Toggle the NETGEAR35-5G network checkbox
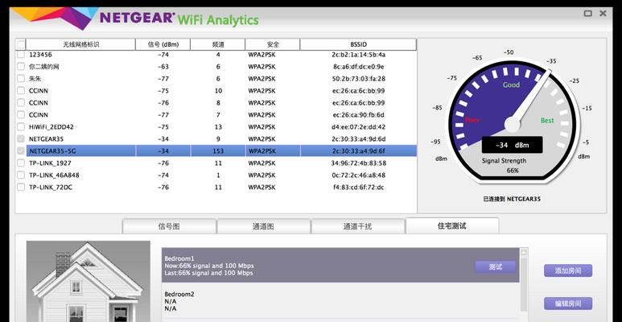This screenshot has width=622, height=322. coord(21,151)
